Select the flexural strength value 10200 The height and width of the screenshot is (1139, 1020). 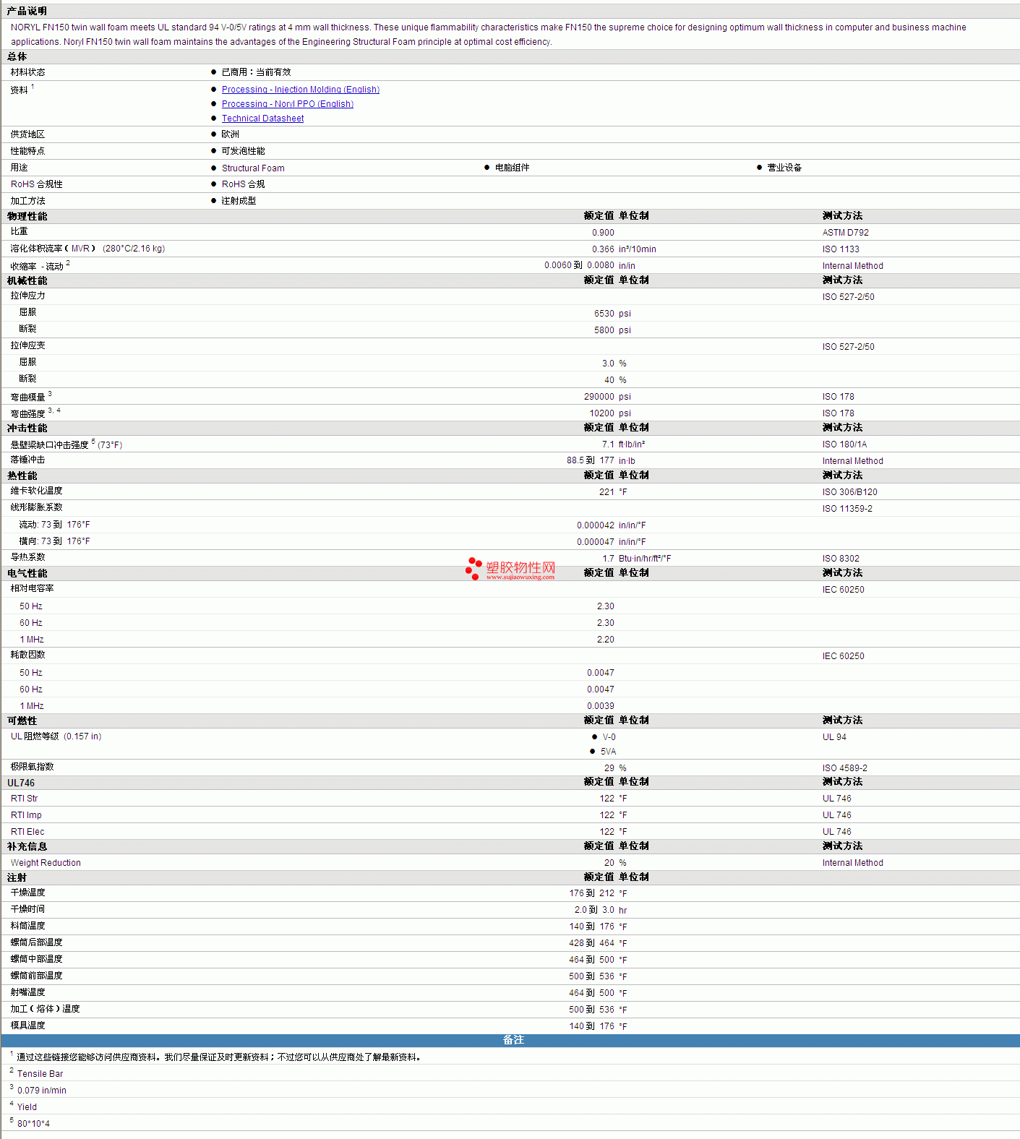tap(602, 413)
